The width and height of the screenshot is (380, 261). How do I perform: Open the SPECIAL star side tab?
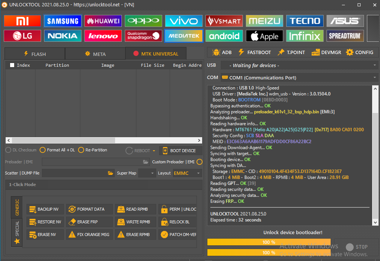point(17,233)
